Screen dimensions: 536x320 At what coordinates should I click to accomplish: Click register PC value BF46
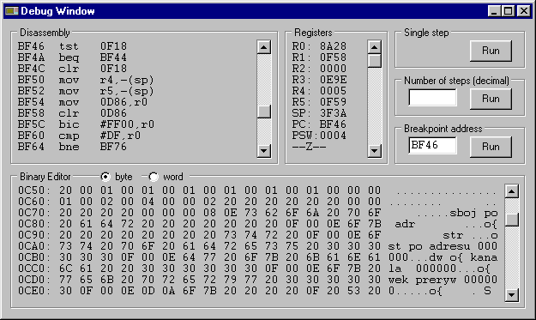(334, 124)
